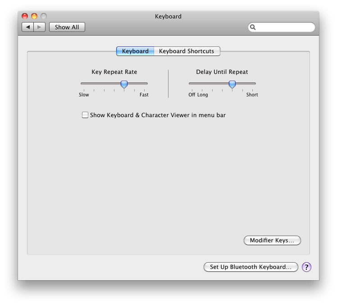Enable Show Keyboard & Character Viewer checkbox

pos(85,115)
